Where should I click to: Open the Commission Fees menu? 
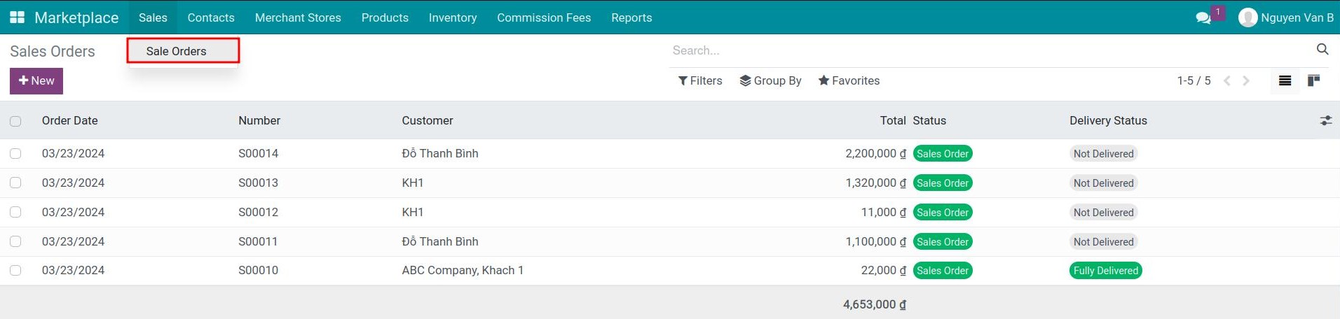pyautogui.click(x=544, y=17)
